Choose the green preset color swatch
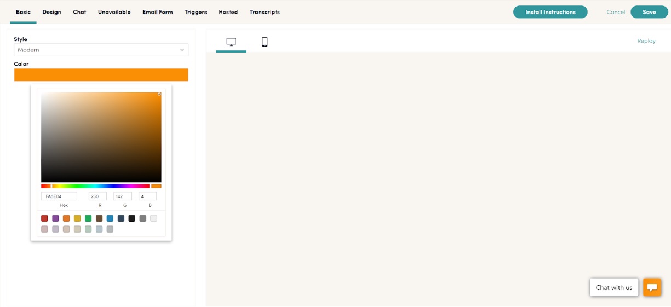 (88, 218)
